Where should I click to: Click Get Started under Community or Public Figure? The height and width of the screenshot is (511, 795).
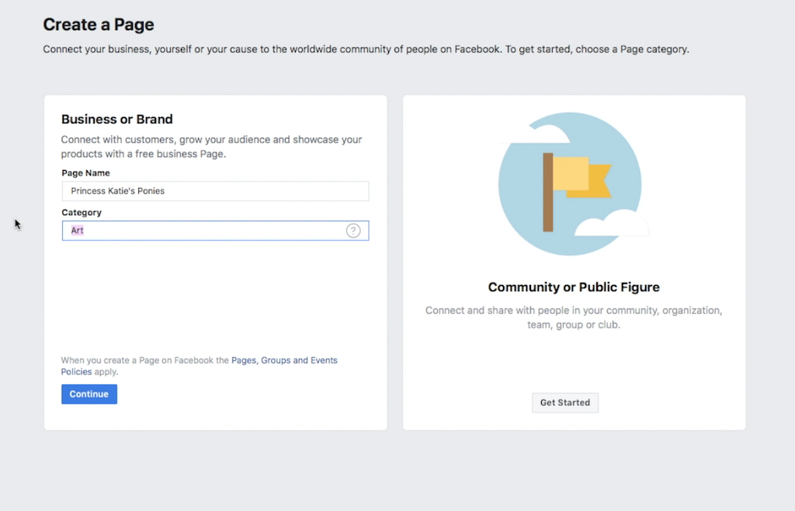(x=565, y=402)
